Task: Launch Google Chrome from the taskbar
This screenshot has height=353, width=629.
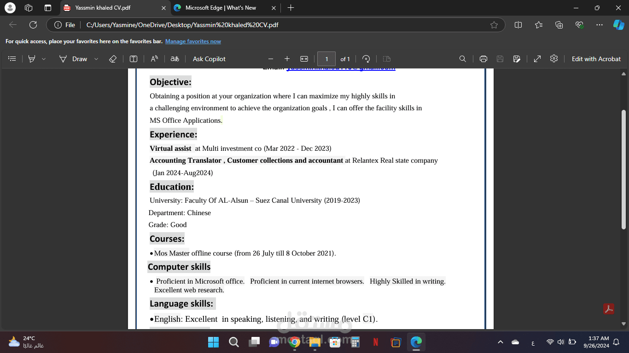Action: [295, 342]
